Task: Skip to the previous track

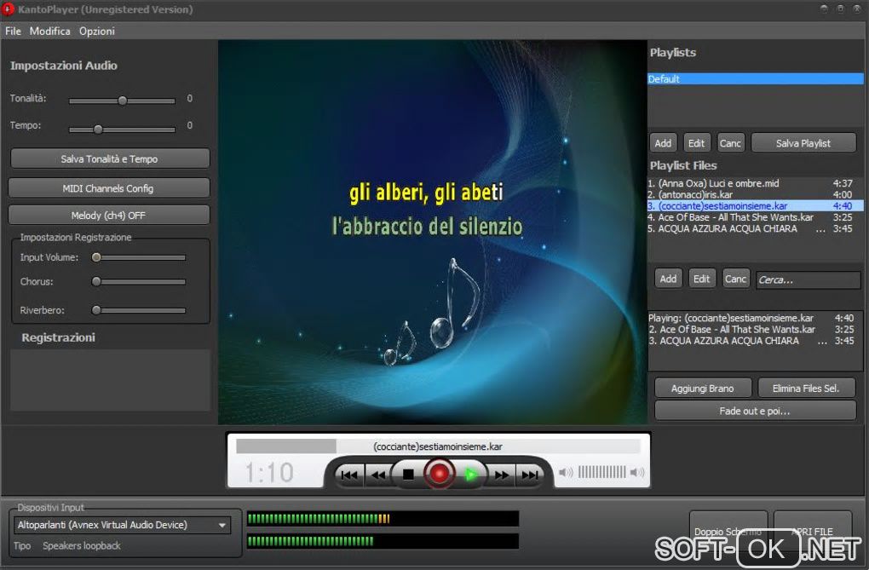Action: [x=349, y=475]
